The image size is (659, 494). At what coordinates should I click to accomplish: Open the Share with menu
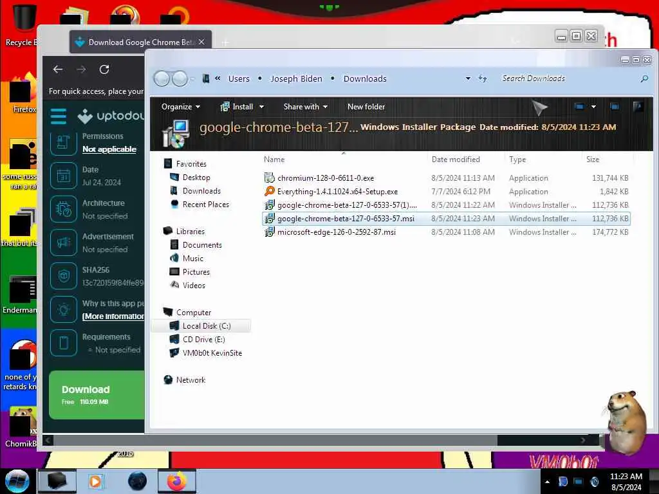pos(305,107)
